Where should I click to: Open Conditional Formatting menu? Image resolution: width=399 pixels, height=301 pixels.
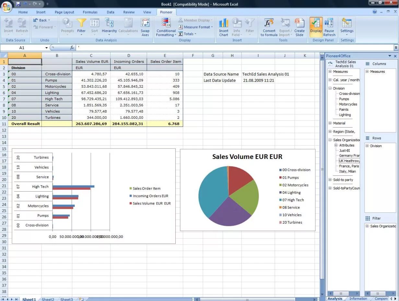166,27
